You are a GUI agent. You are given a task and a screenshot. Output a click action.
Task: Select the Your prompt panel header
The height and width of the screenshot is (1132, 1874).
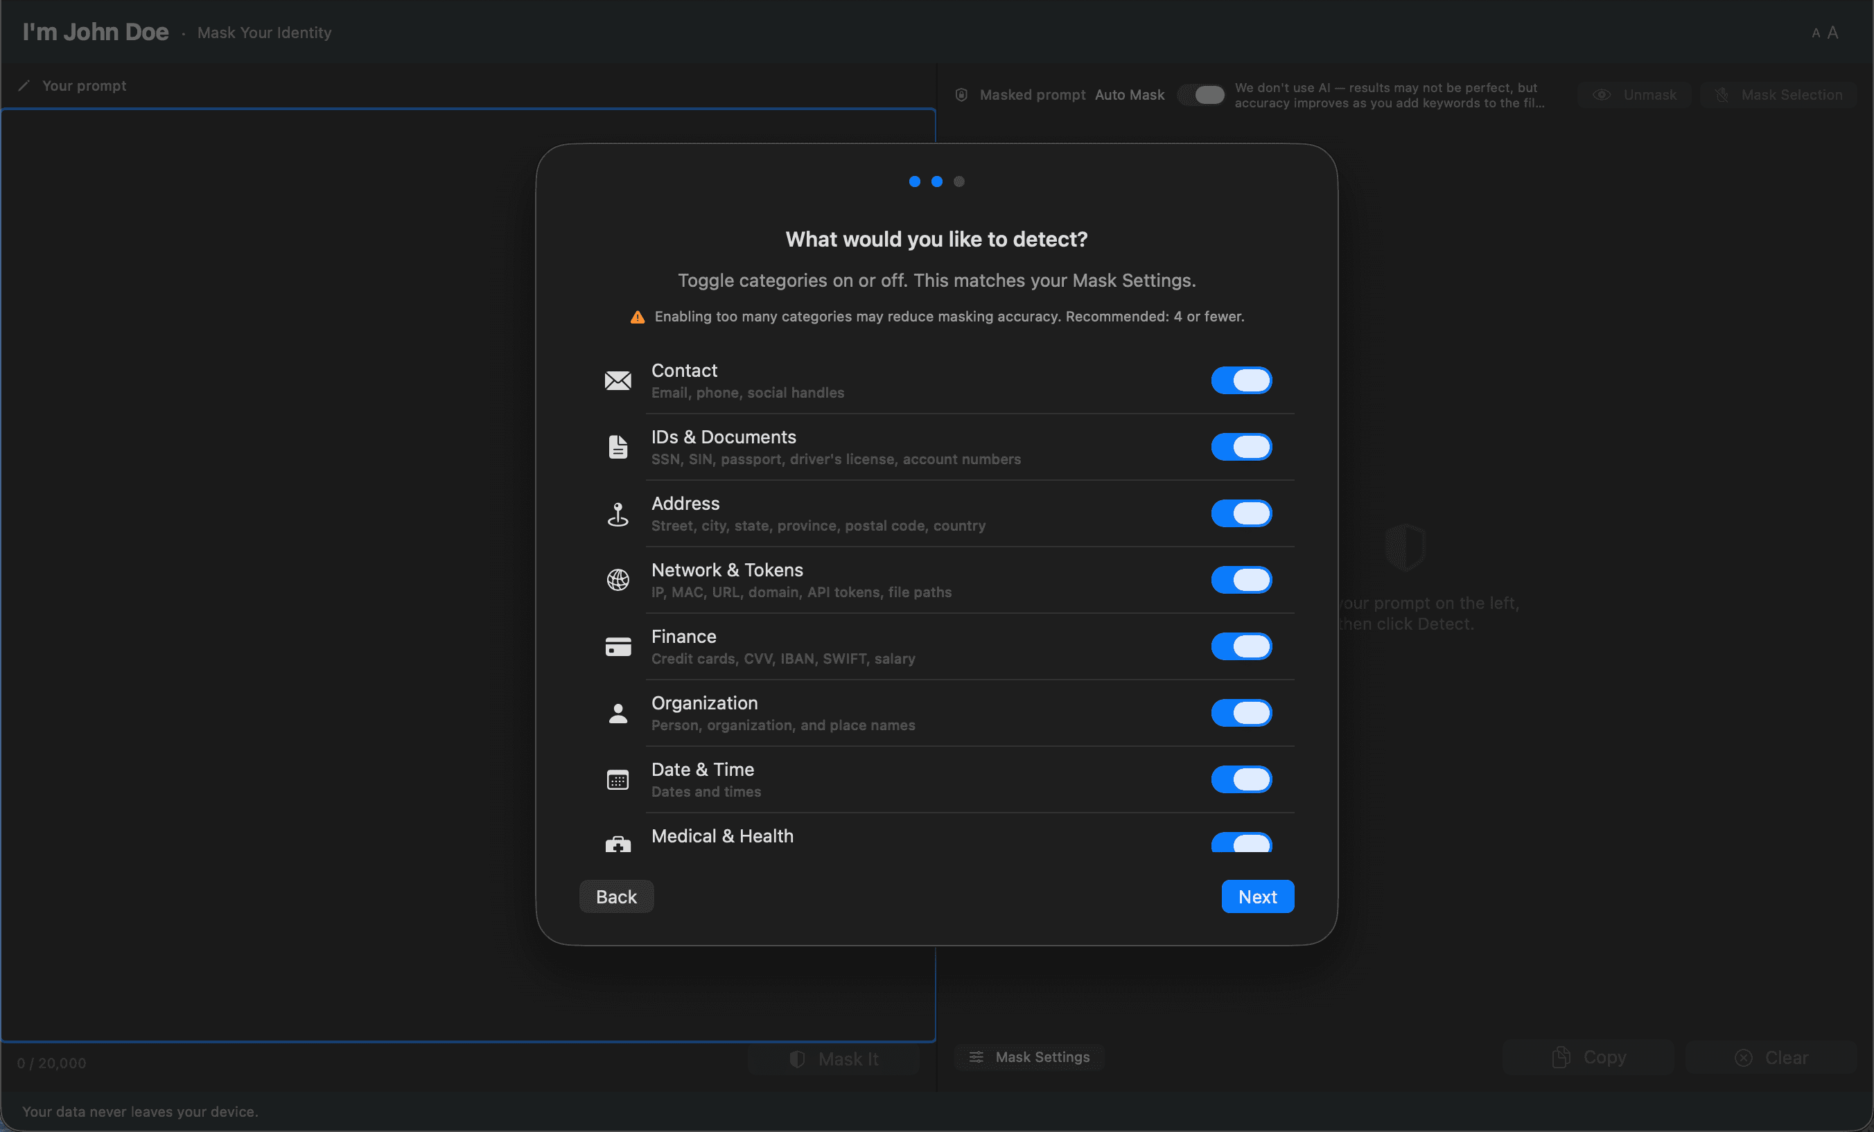(x=85, y=85)
